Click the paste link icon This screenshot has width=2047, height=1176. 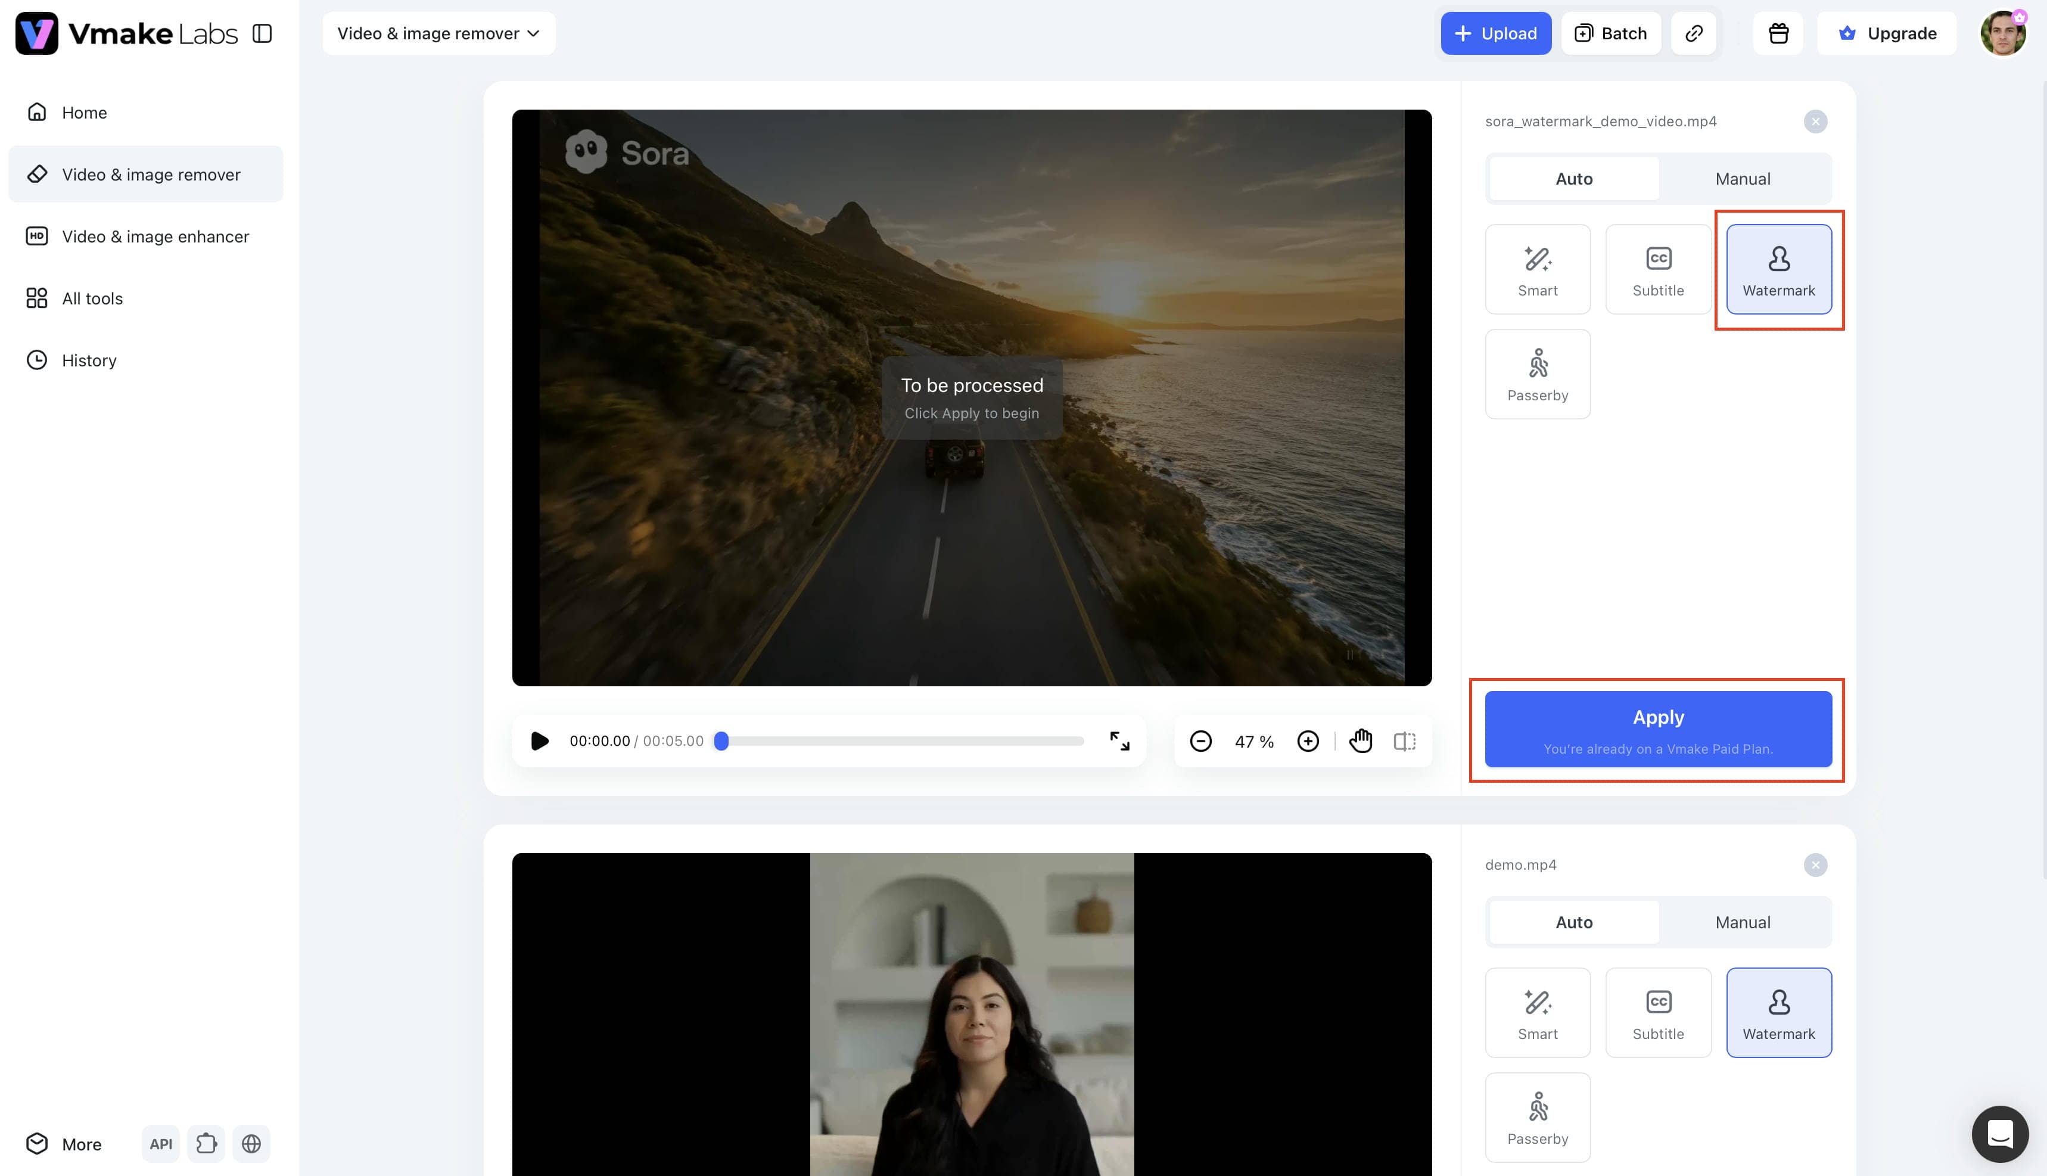(1693, 33)
